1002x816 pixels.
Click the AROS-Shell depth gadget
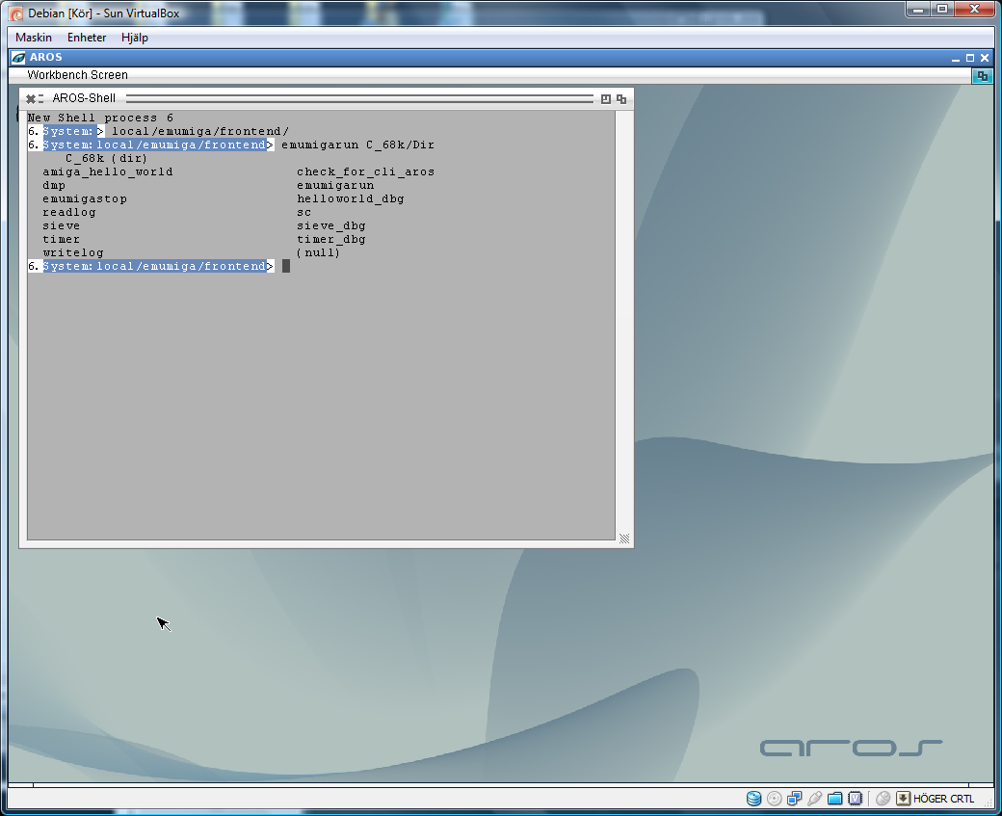[621, 99]
